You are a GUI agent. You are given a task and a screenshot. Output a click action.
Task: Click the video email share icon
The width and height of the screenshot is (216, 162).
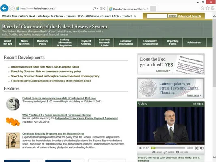point(154,152)
